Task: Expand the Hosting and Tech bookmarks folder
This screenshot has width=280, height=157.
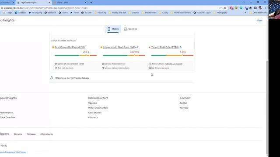Action: pos(117,13)
